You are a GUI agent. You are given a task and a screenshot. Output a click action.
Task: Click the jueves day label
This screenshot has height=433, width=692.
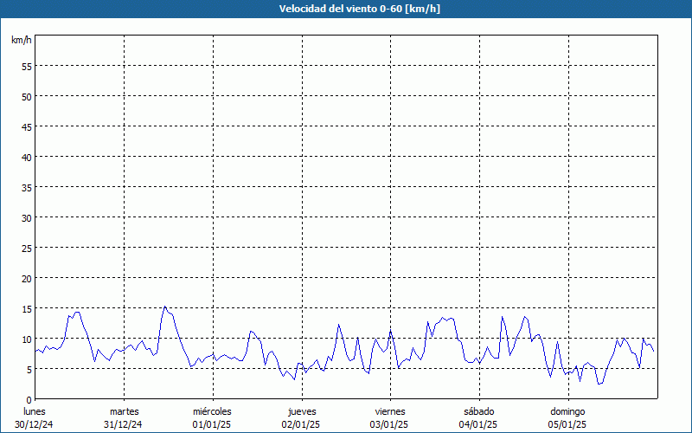click(301, 411)
